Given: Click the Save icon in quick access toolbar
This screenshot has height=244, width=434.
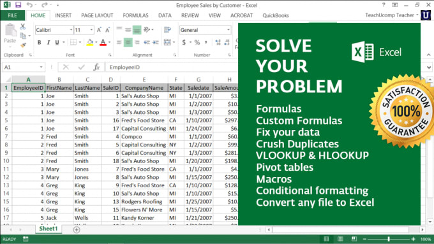Looking at the screenshot, I should coord(19,4).
